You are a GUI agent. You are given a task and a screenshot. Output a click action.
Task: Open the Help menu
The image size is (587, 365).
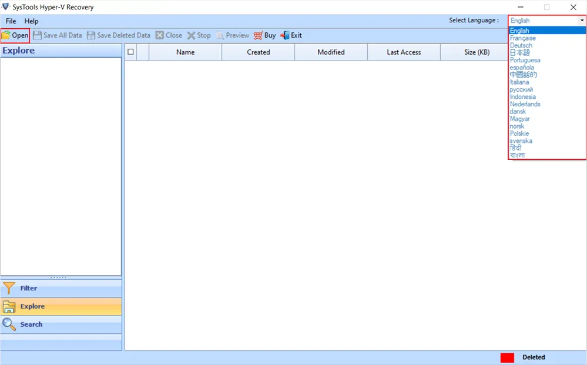pyautogui.click(x=31, y=21)
